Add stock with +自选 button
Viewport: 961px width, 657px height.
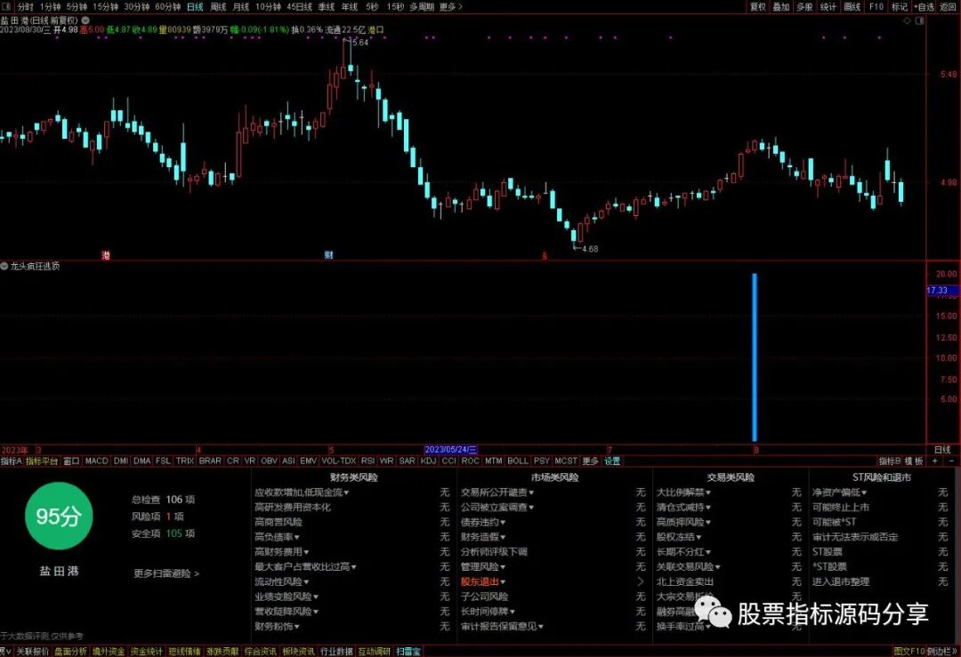coord(925,7)
